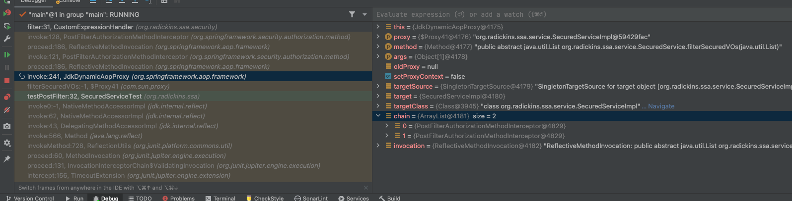Click the frames filter funnel icon

point(352,14)
